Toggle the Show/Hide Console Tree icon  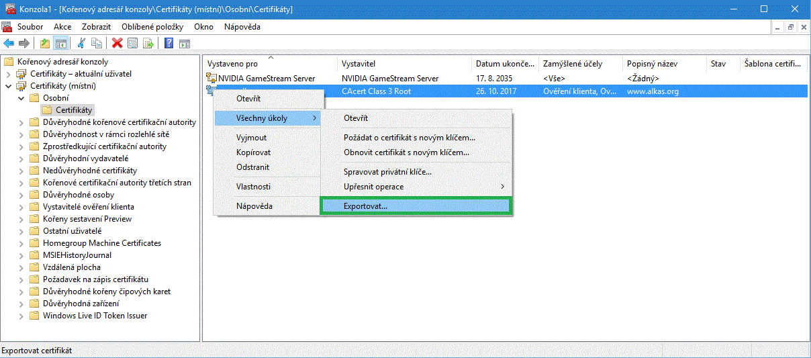coord(60,43)
